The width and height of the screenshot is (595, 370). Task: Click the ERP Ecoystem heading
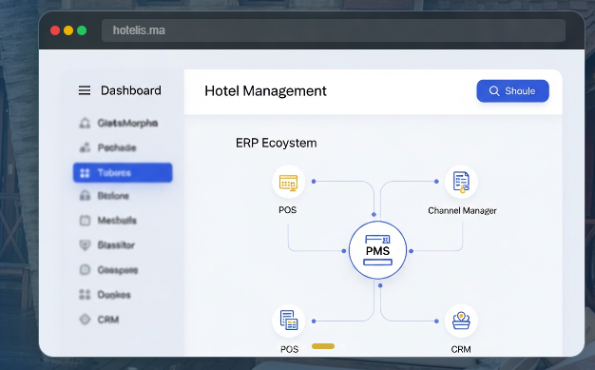point(277,143)
